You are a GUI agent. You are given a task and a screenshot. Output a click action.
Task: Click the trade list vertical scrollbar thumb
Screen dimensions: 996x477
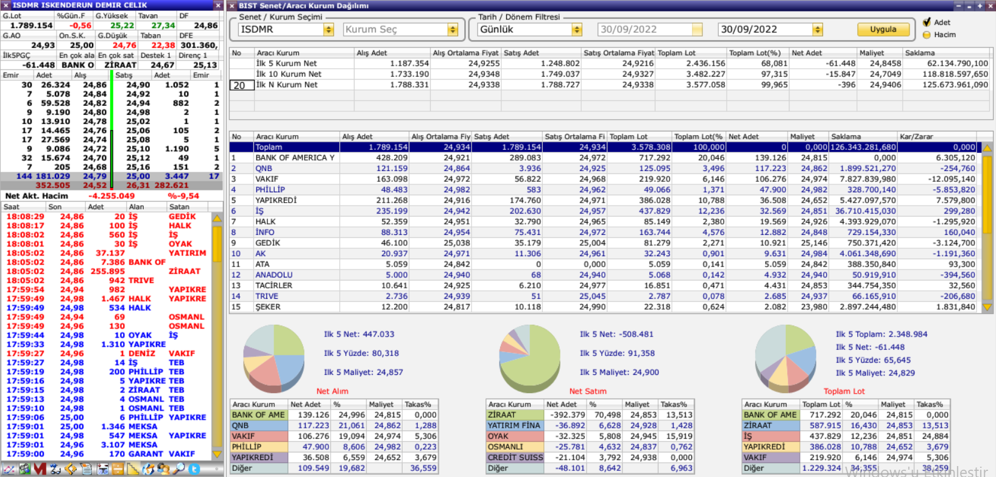[217, 243]
